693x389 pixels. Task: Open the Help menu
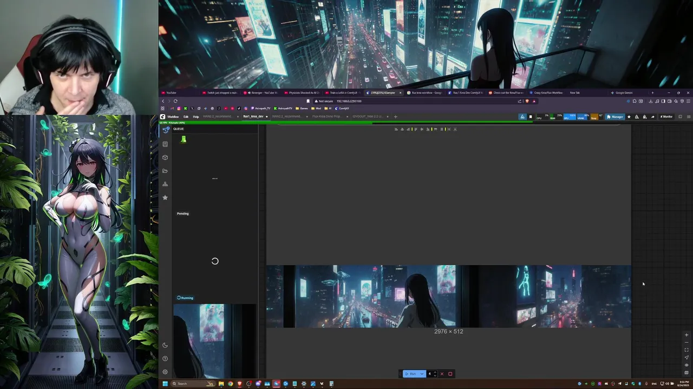196,117
